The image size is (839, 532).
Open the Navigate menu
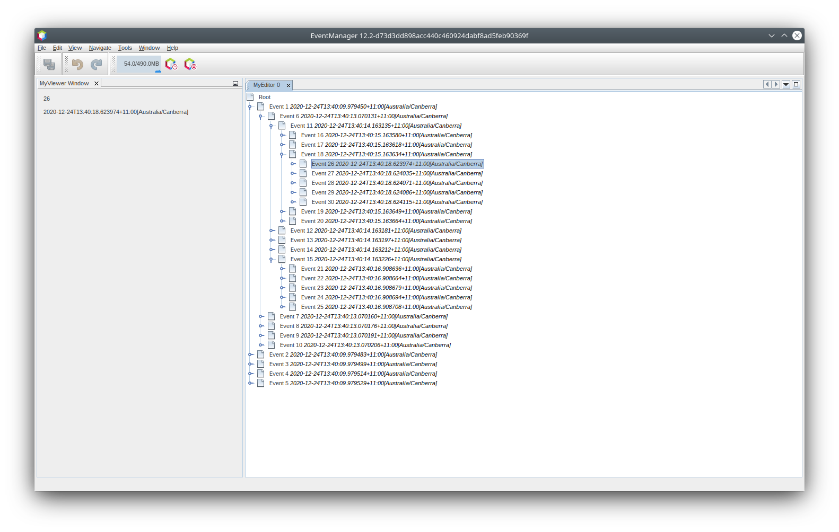100,48
